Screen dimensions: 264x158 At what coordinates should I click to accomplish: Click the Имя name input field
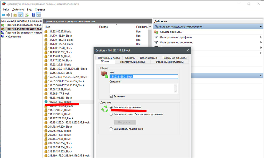point(144,77)
